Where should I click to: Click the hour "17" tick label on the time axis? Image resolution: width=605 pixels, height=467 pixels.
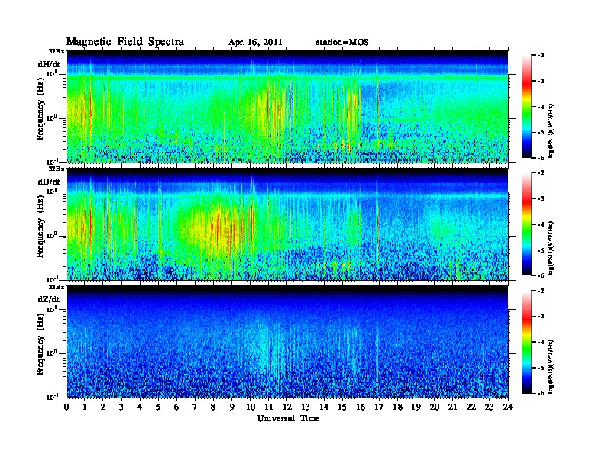(x=379, y=407)
